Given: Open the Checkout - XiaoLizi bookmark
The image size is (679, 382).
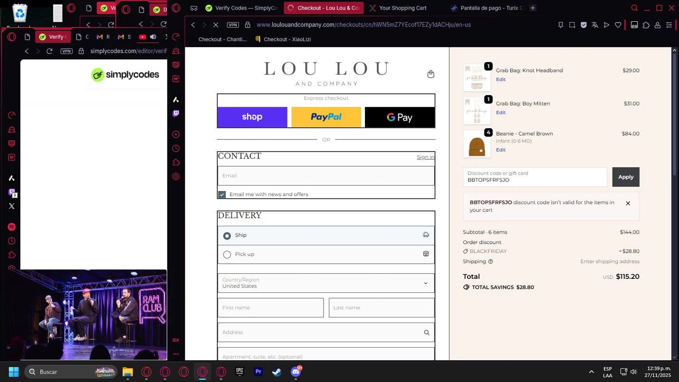Looking at the screenshot, I should (283, 39).
